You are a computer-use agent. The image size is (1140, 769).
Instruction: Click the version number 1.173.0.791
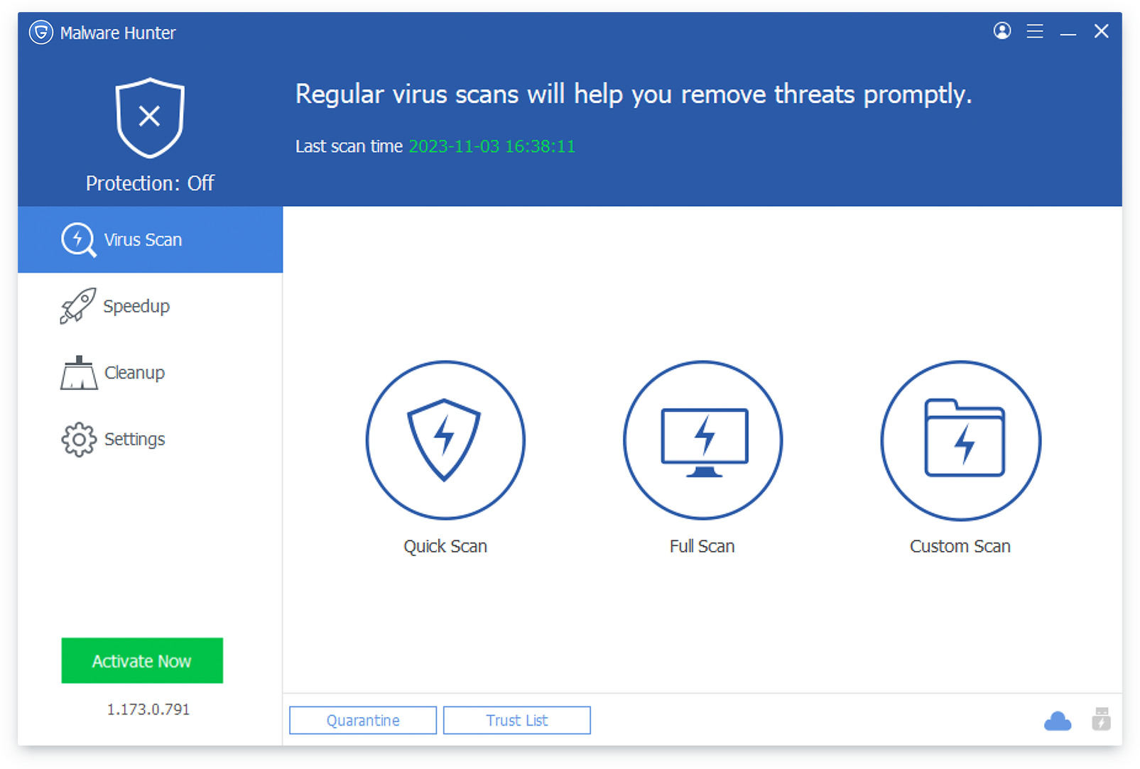click(148, 709)
